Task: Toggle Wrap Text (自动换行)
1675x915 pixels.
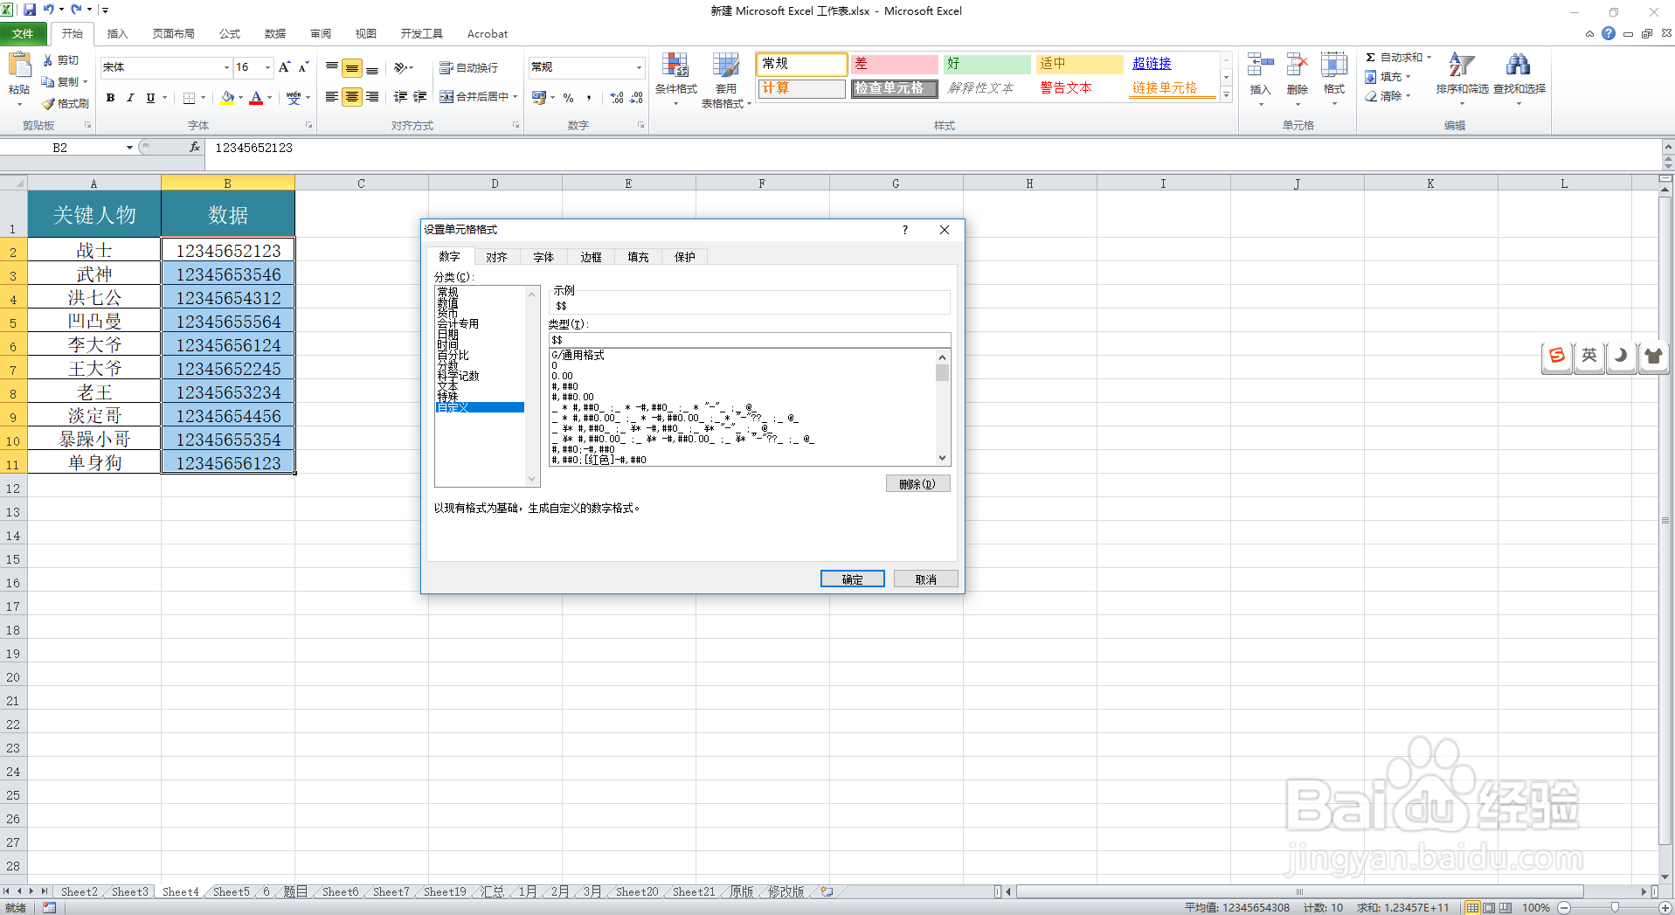Action: click(x=468, y=68)
